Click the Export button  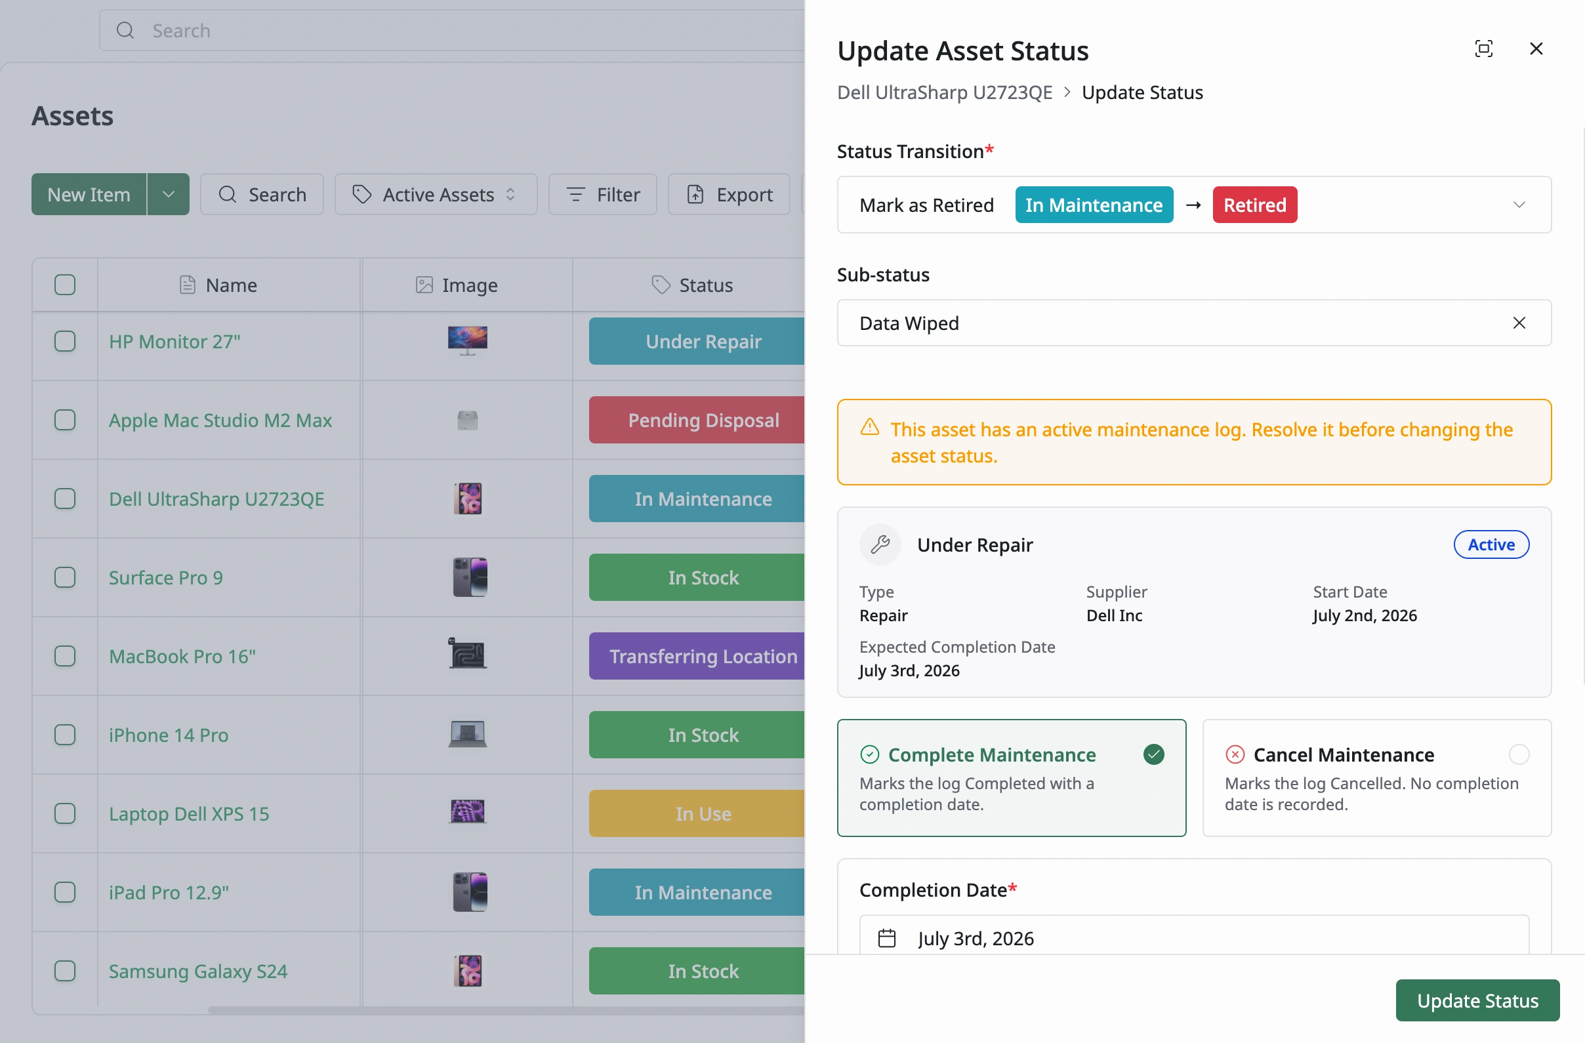729,194
